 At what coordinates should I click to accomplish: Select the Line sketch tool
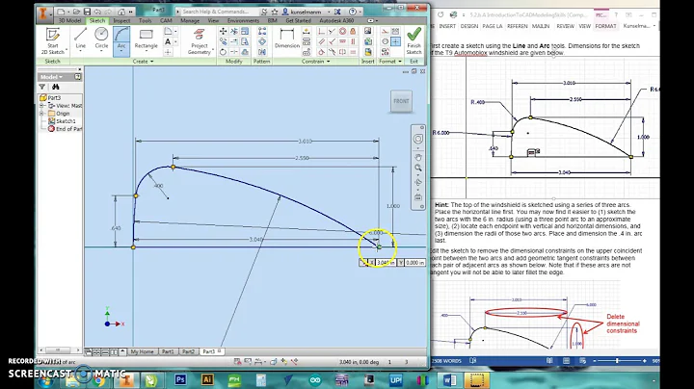coord(80,38)
